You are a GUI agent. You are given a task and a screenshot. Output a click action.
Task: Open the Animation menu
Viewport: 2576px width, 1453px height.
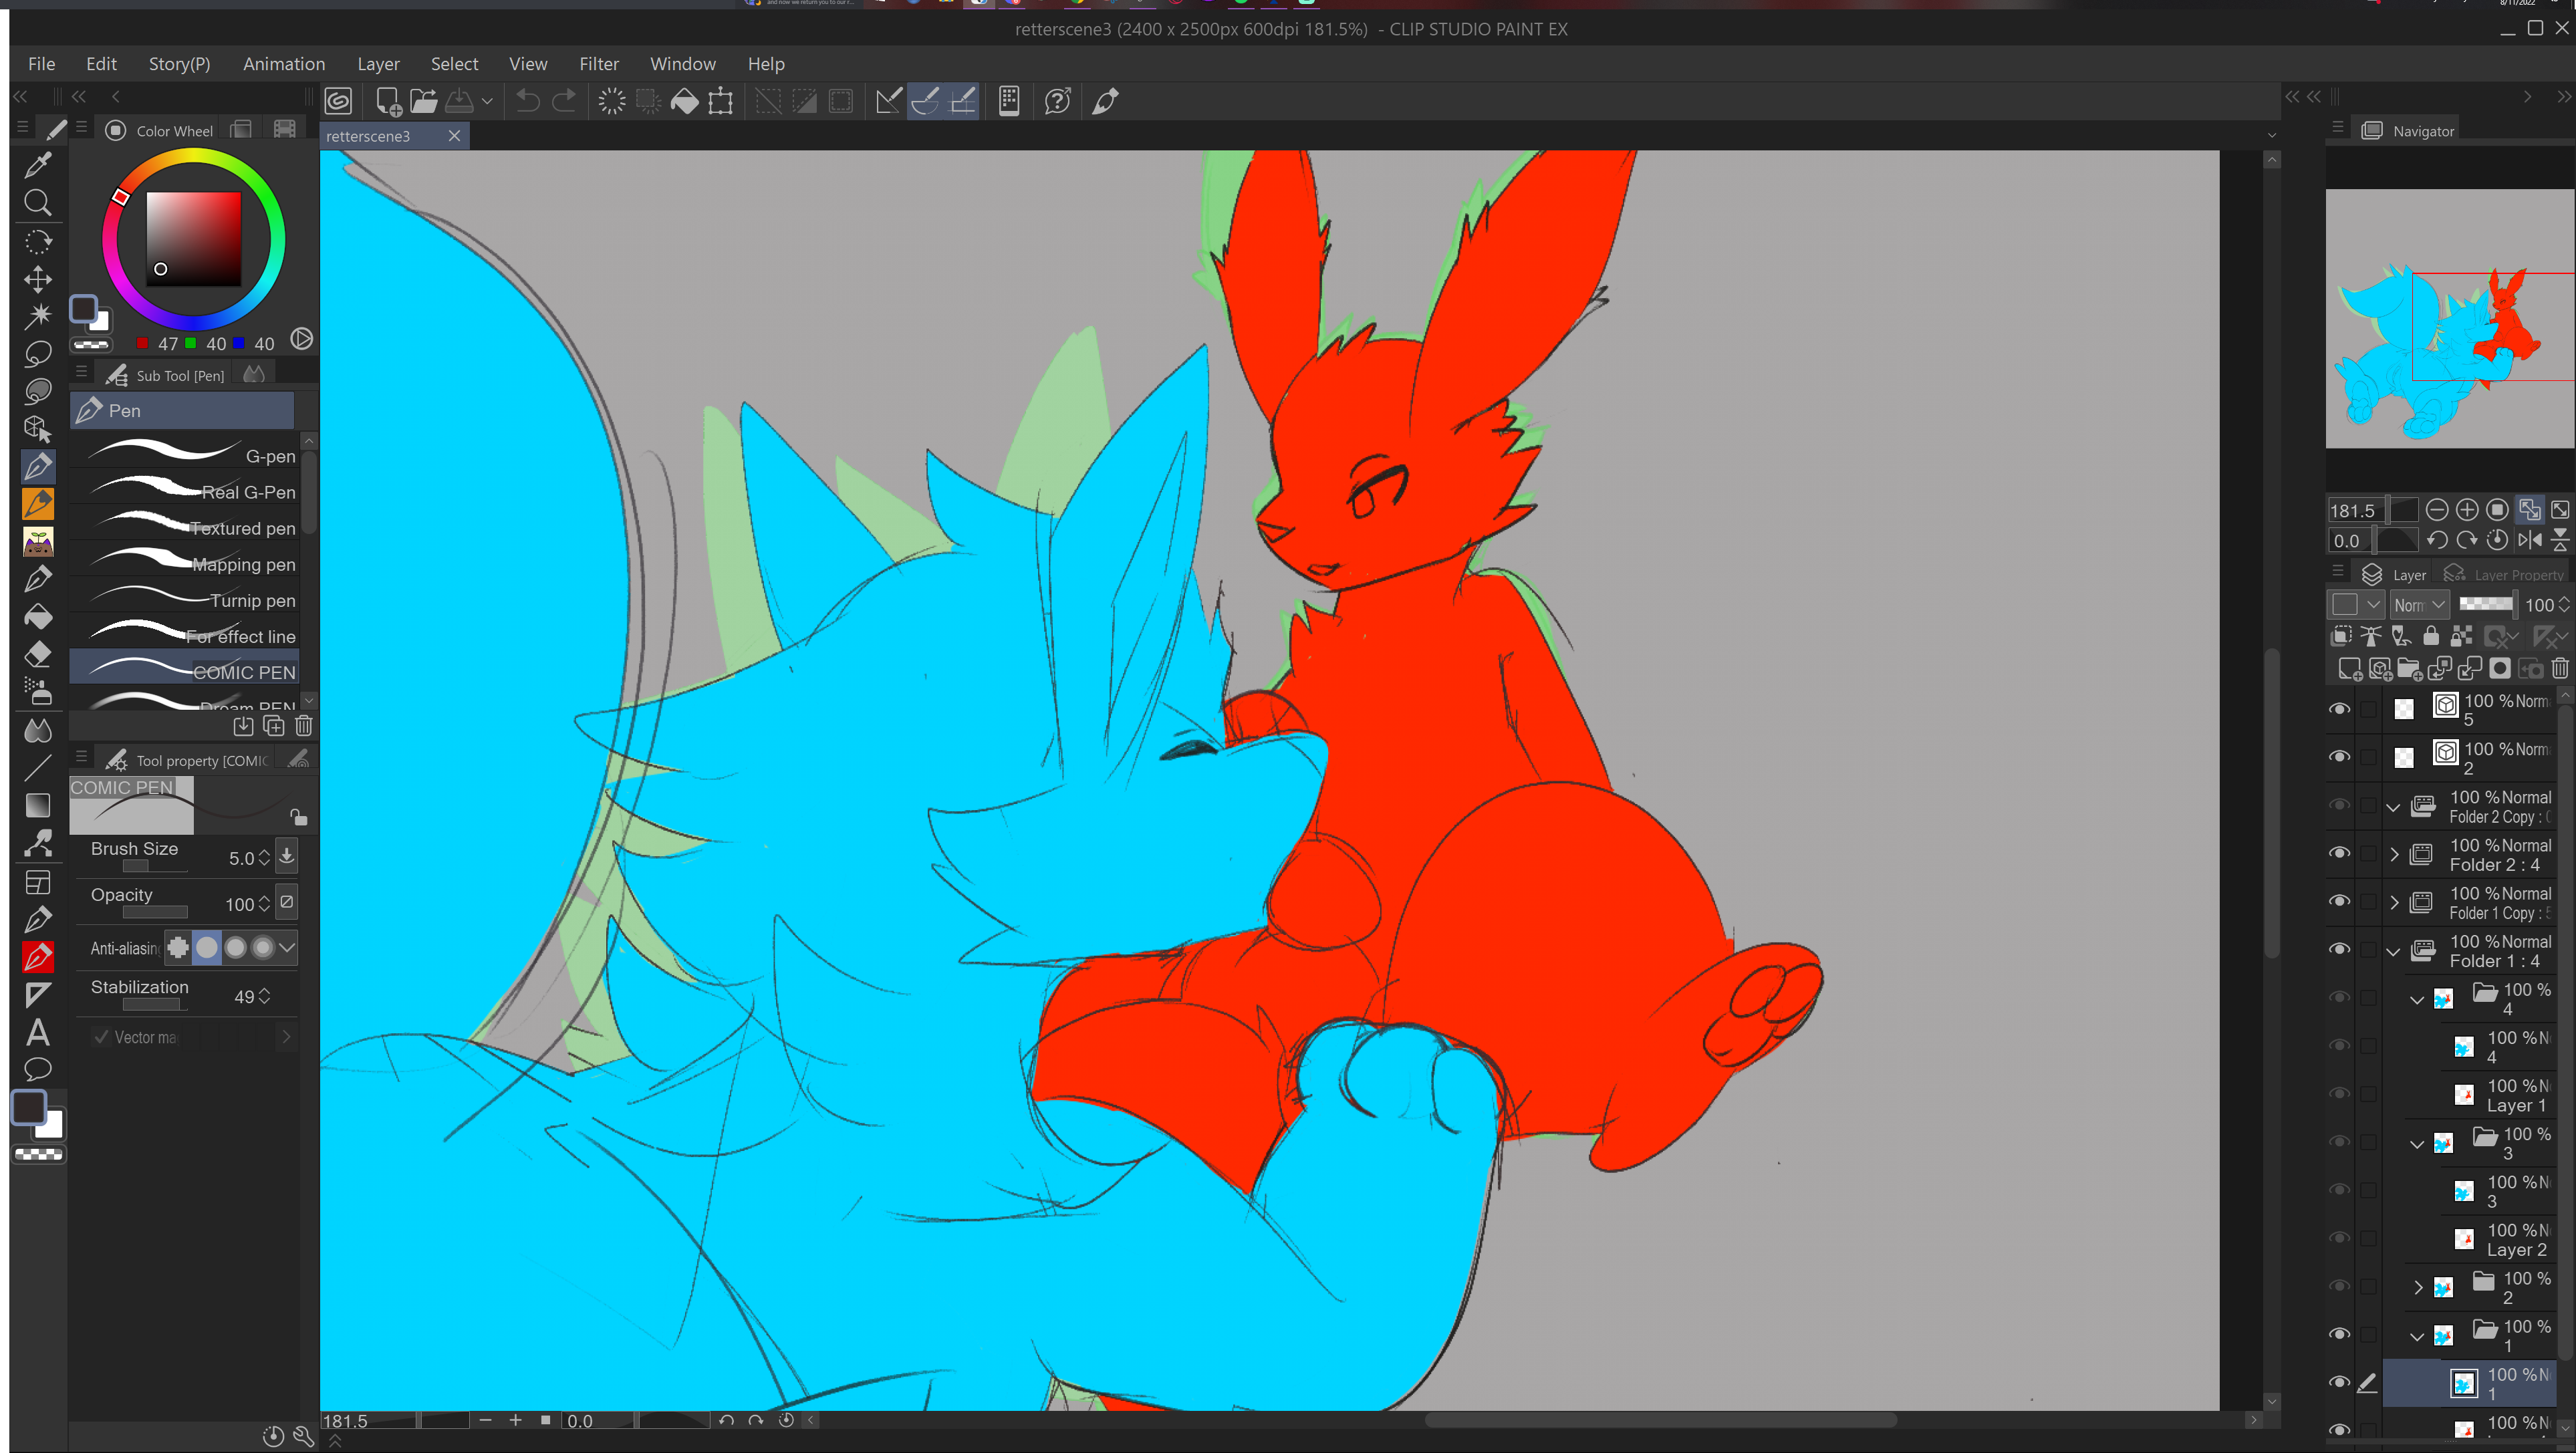[x=283, y=64]
